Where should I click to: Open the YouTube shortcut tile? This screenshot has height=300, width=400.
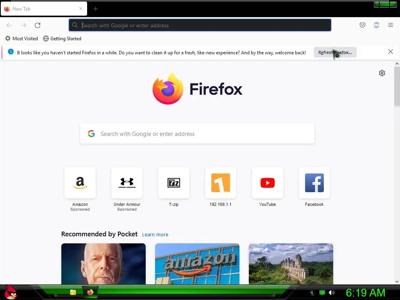coord(267,183)
